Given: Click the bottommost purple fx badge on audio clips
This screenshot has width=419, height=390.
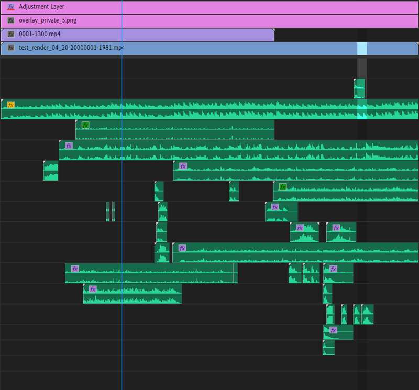Looking at the screenshot, I should [333, 330].
